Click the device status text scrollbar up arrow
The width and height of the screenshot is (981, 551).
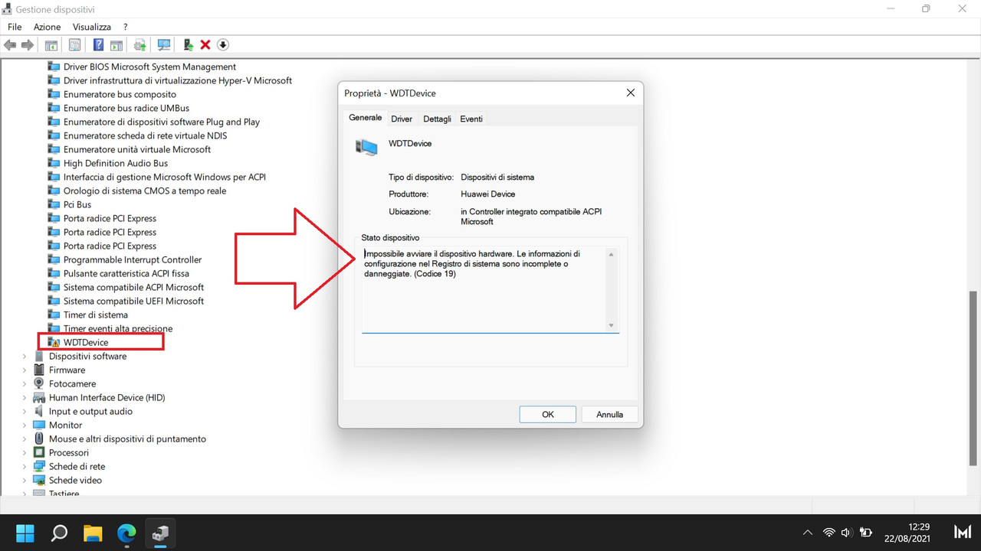[611, 254]
